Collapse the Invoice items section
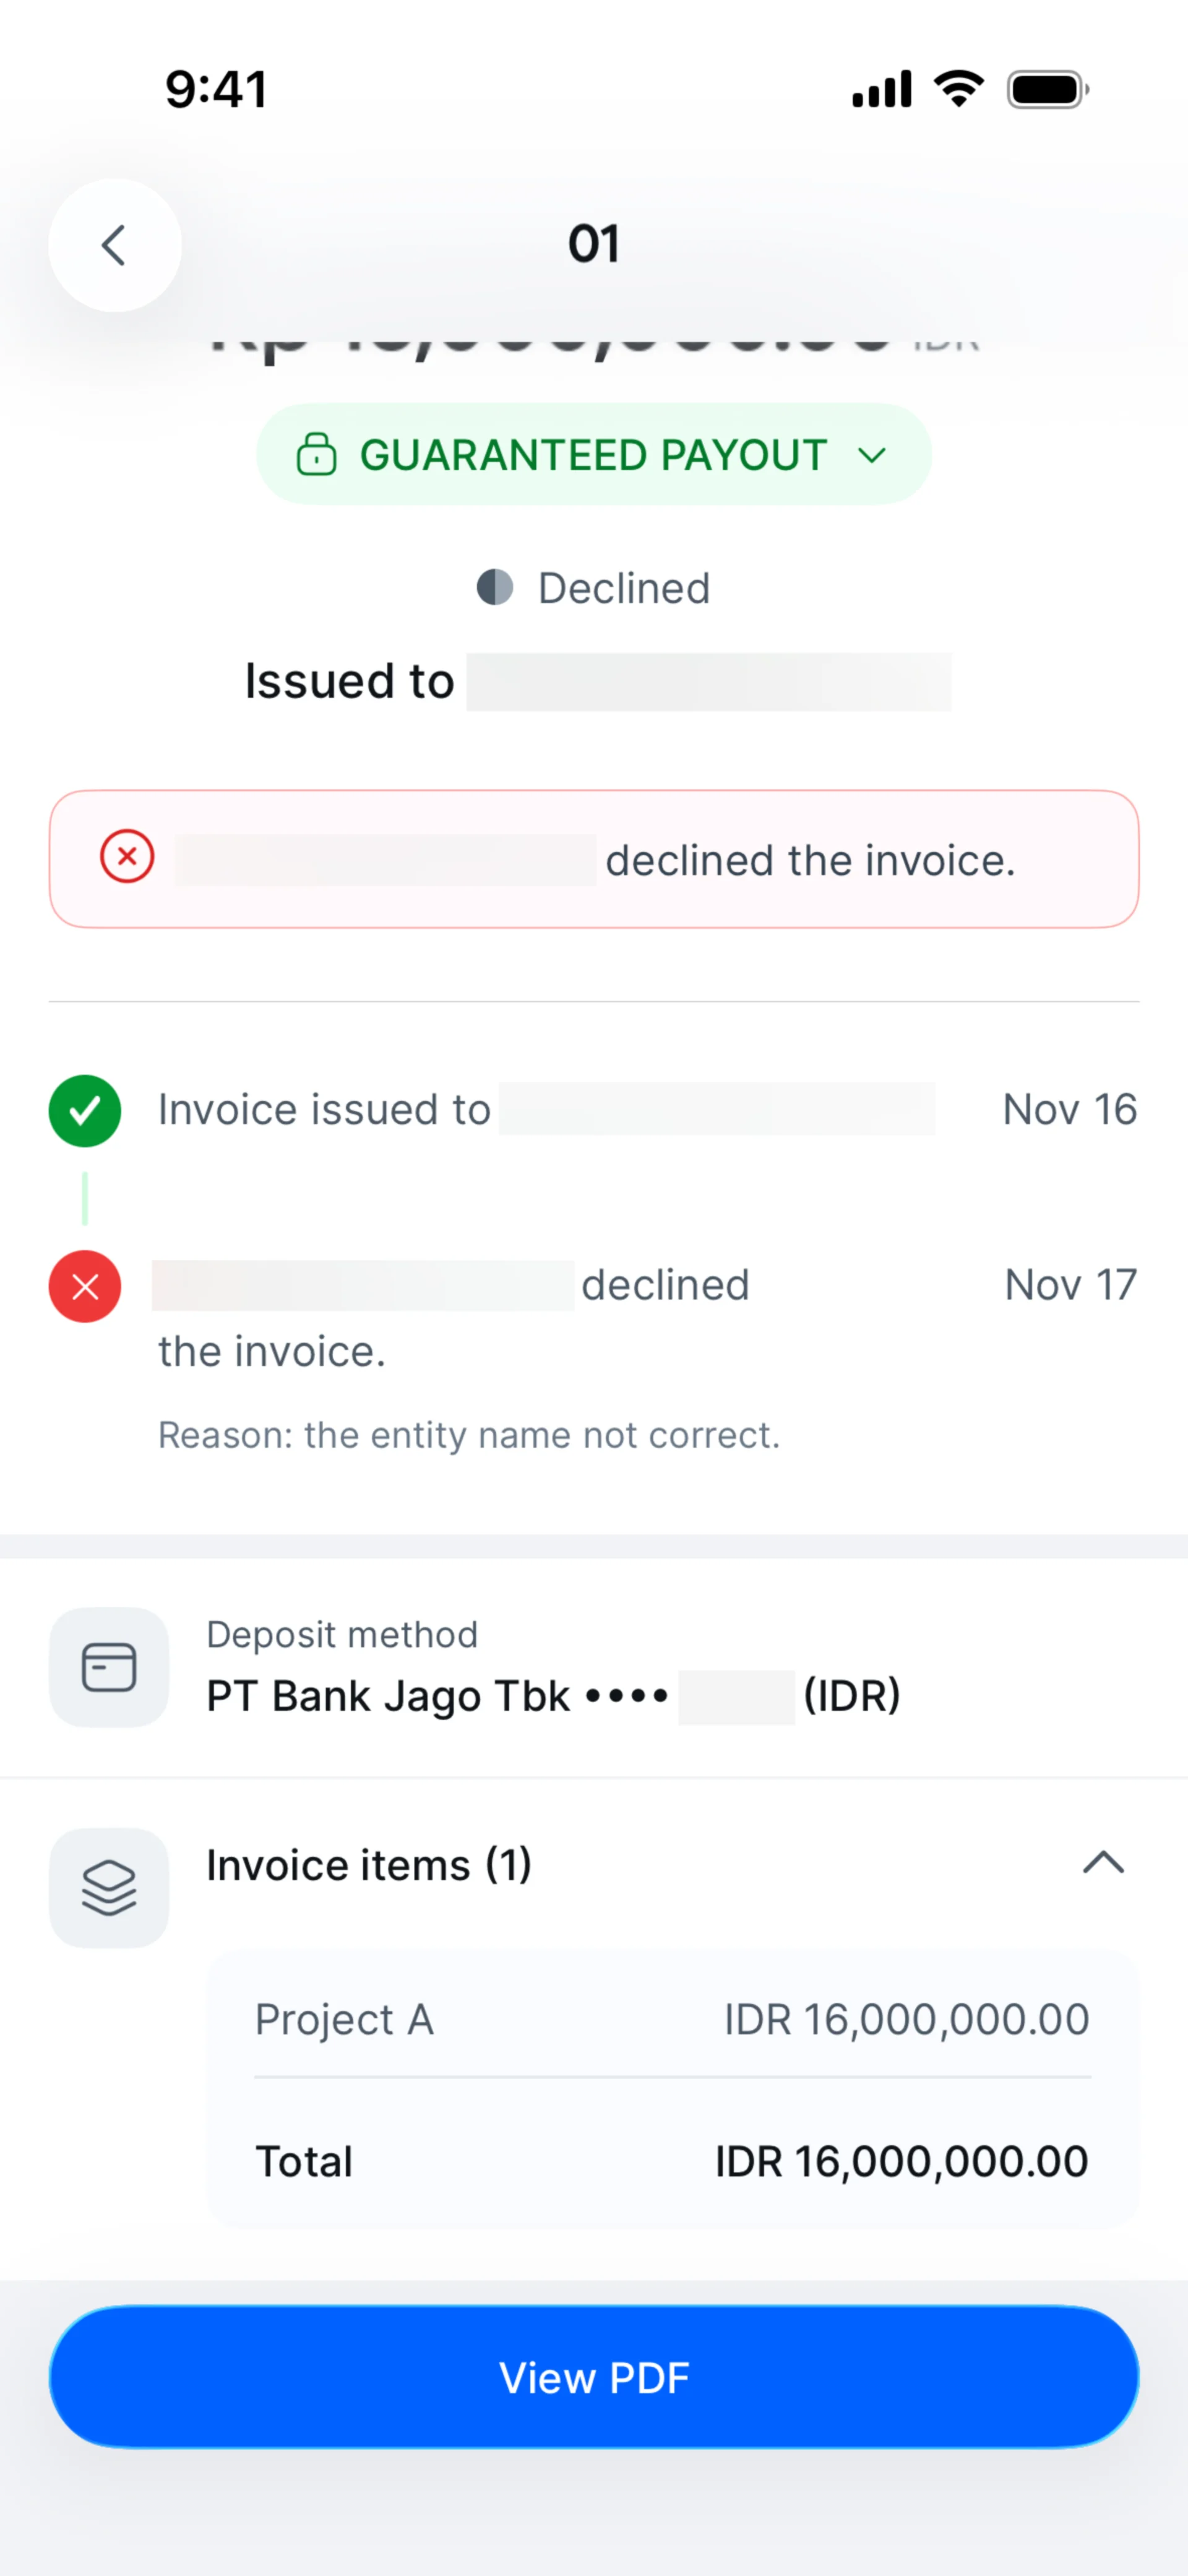Image resolution: width=1188 pixels, height=2576 pixels. pos(1103,1863)
